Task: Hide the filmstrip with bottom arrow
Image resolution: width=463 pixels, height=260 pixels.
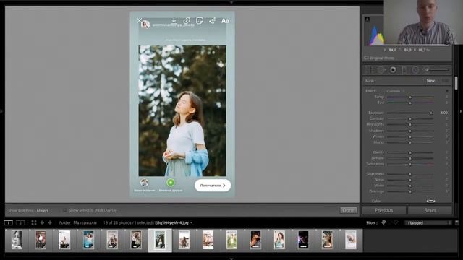Action: 231,259
